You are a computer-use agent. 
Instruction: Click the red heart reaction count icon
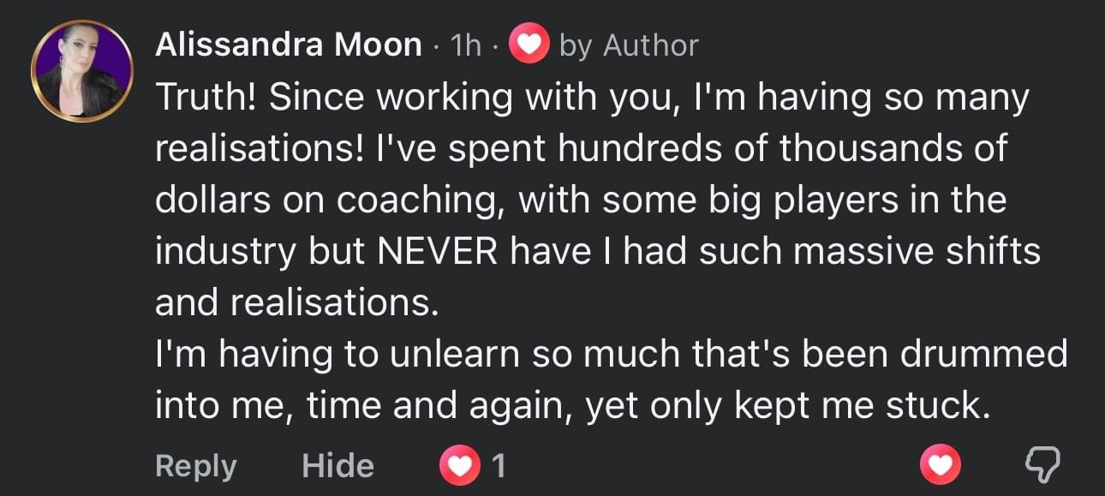tap(460, 466)
